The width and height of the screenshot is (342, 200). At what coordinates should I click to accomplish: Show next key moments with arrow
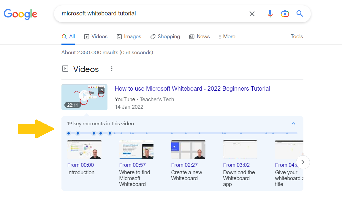pos(303,162)
